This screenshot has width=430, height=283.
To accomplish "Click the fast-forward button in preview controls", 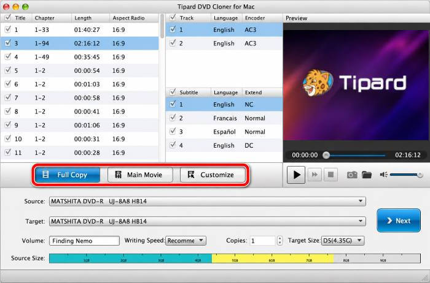I will (315, 175).
